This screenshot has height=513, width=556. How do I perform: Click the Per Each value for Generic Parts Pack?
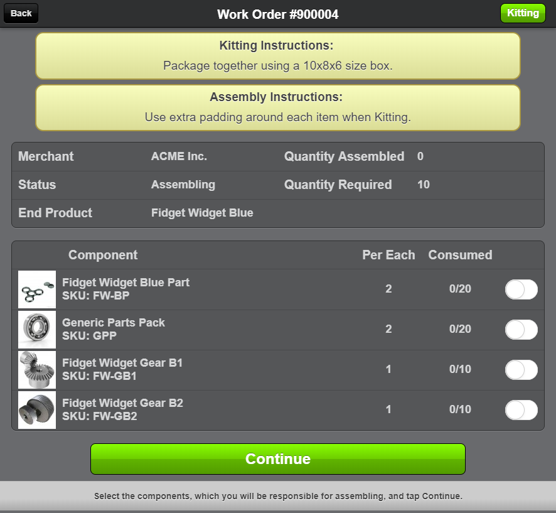click(x=388, y=329)
